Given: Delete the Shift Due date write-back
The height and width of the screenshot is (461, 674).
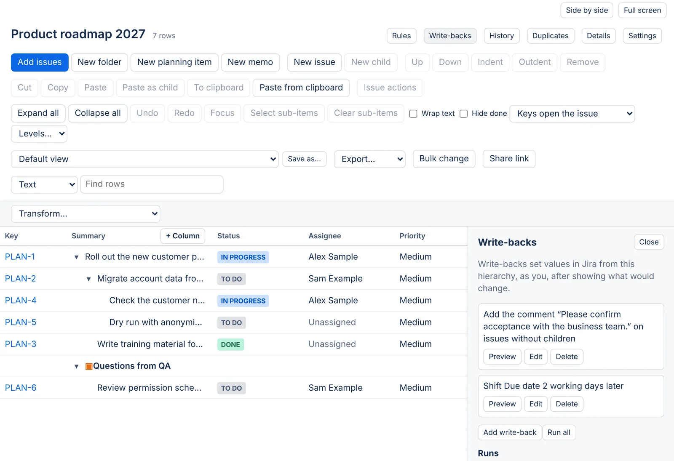Looking at the screenshot, I should (x=567, y=404).
